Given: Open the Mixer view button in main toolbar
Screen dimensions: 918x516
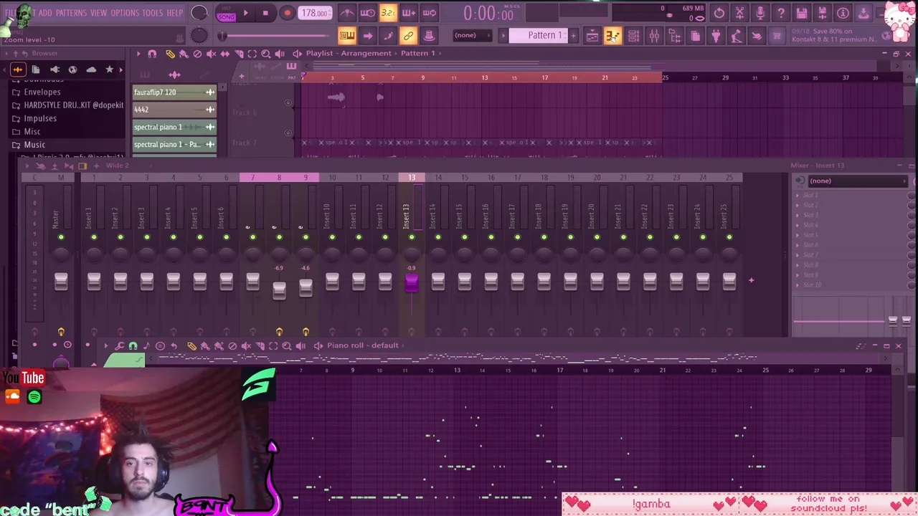Looking at the screenshot, I should [654, 36].
